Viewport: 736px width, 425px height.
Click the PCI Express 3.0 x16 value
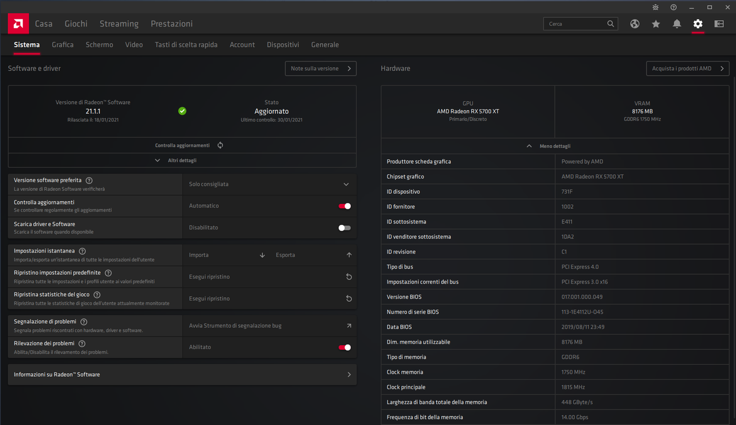point(585,282)
